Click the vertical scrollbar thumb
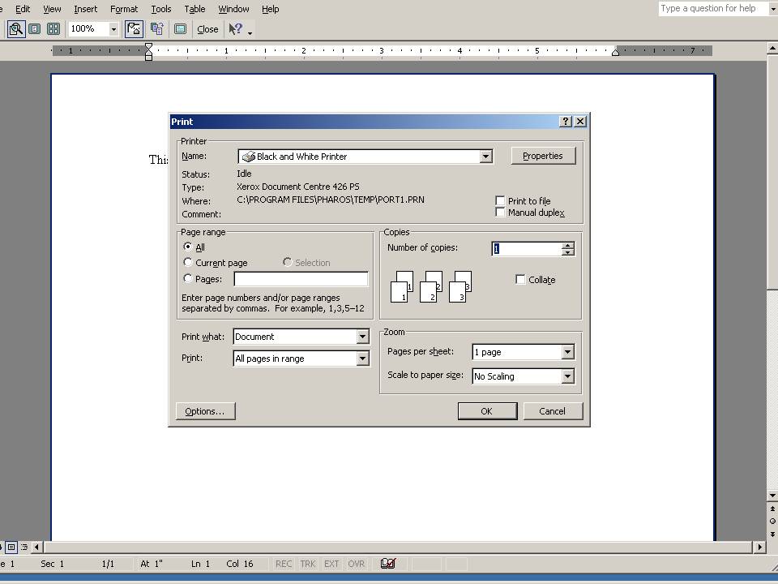Viewport: 778px width, 584px height. 772,171
